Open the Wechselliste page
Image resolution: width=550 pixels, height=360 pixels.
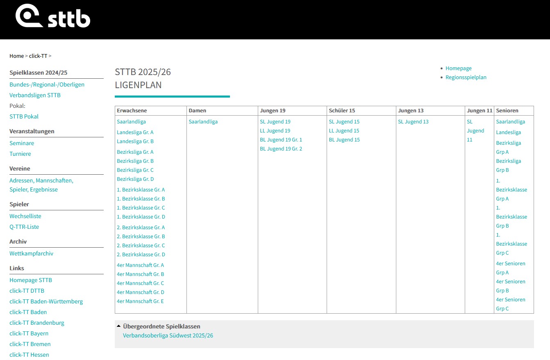(25, 216)
